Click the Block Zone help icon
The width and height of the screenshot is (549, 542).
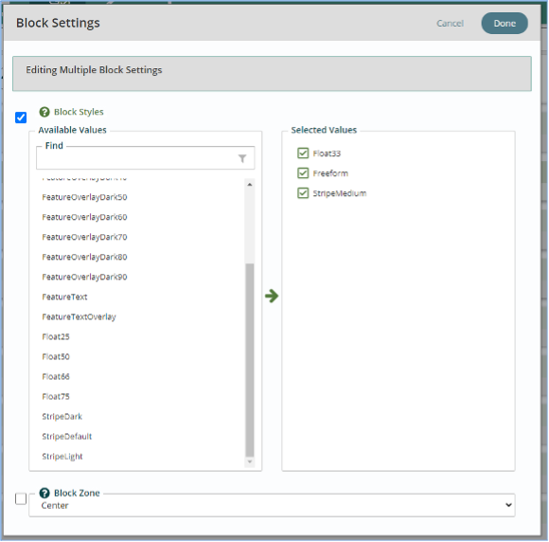44,493
